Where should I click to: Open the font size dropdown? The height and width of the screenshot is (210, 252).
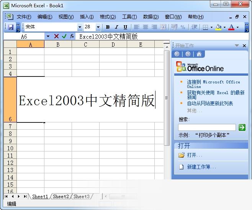pos(98,27)
